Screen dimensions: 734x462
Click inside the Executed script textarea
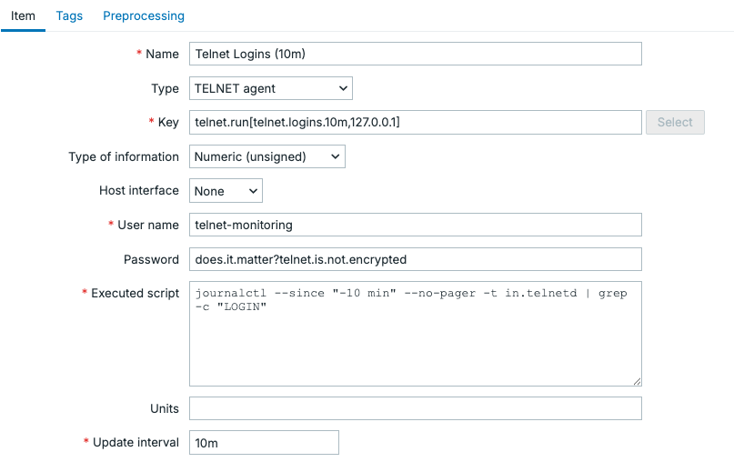416,334
